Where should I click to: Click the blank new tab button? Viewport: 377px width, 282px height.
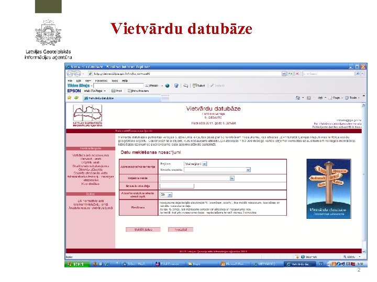click(x=165, y=98)
